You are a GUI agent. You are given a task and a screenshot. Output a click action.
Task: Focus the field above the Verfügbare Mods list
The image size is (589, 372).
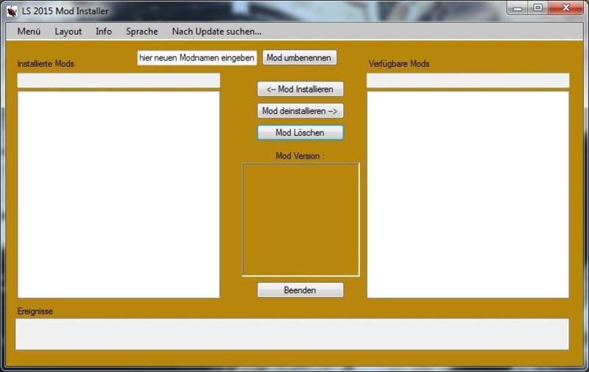click(468, 80)
